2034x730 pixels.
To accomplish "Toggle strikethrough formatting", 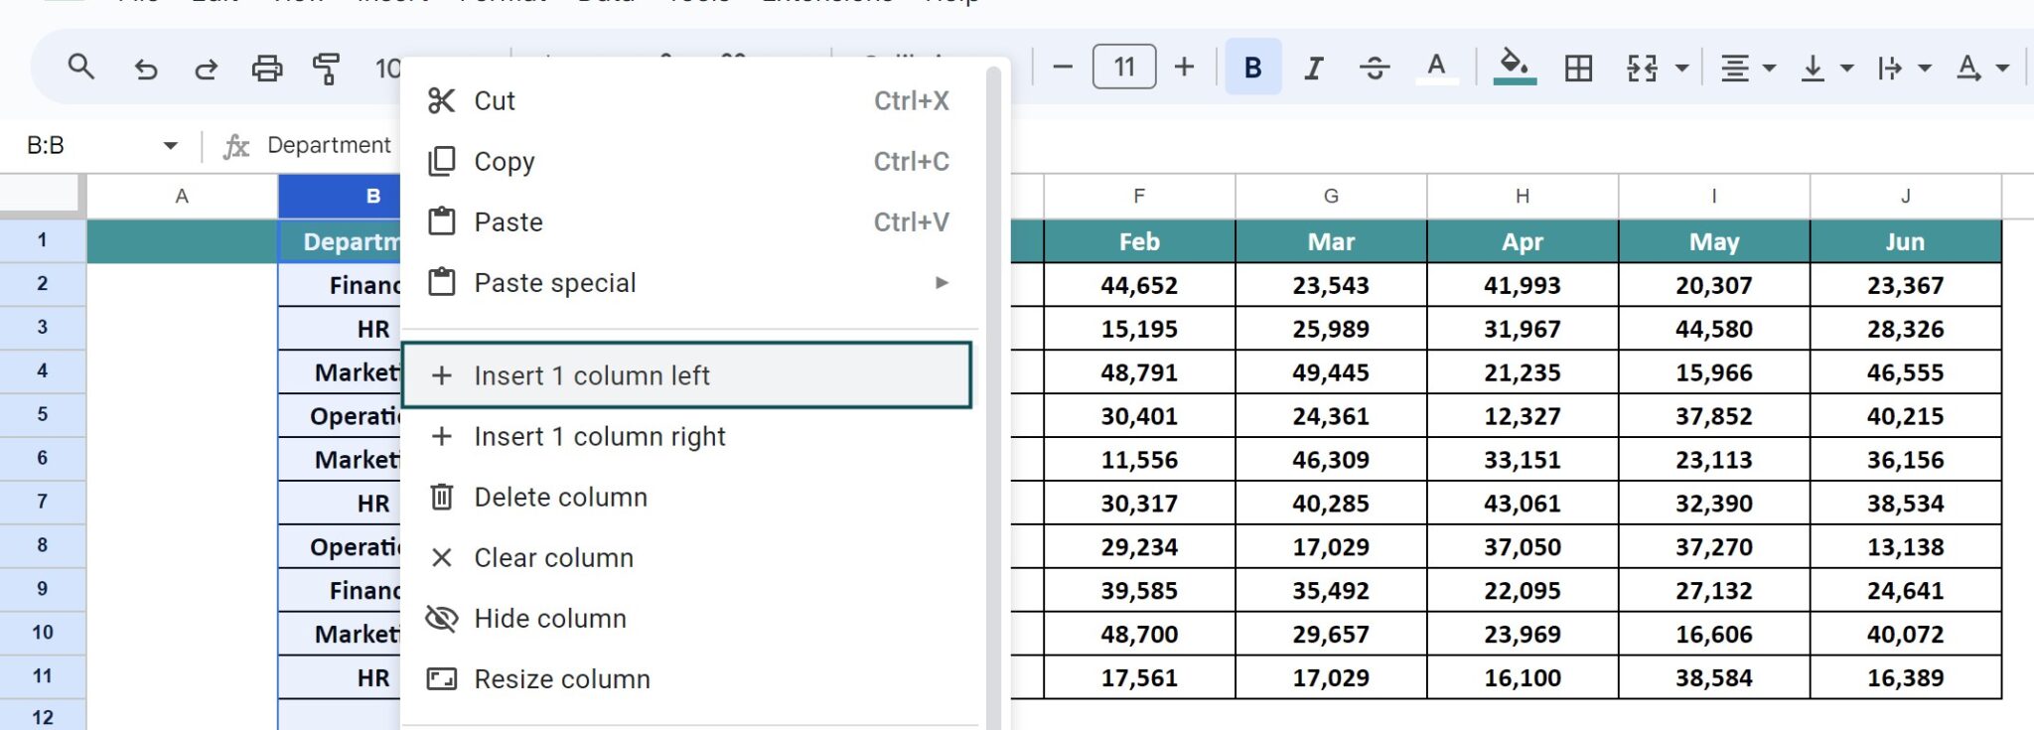I will coord(1375,68).
